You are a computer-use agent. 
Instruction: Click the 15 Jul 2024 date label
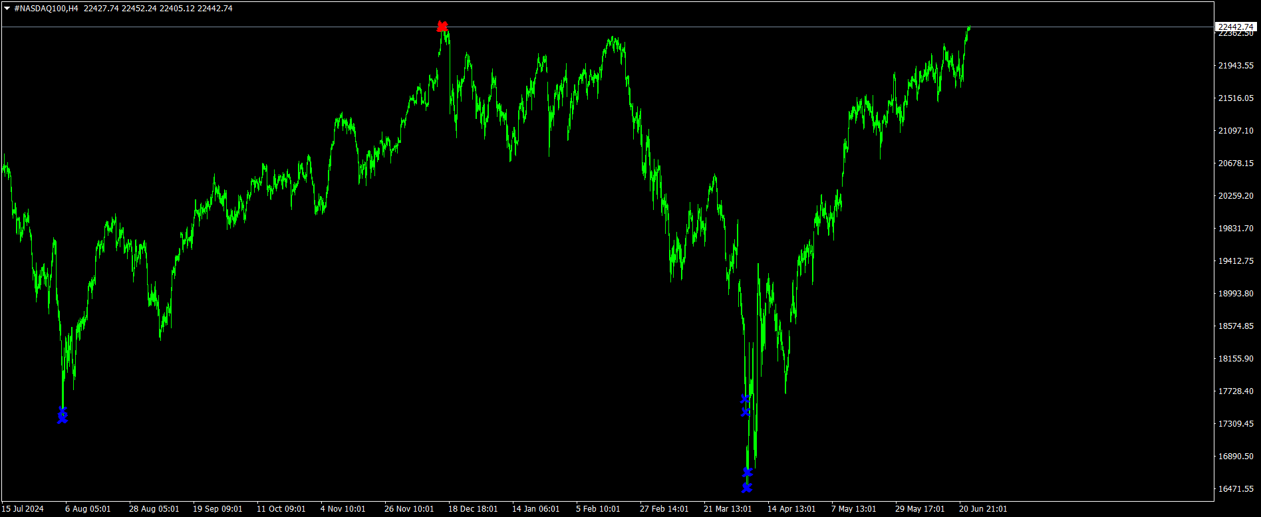click(x=23, y=509)
